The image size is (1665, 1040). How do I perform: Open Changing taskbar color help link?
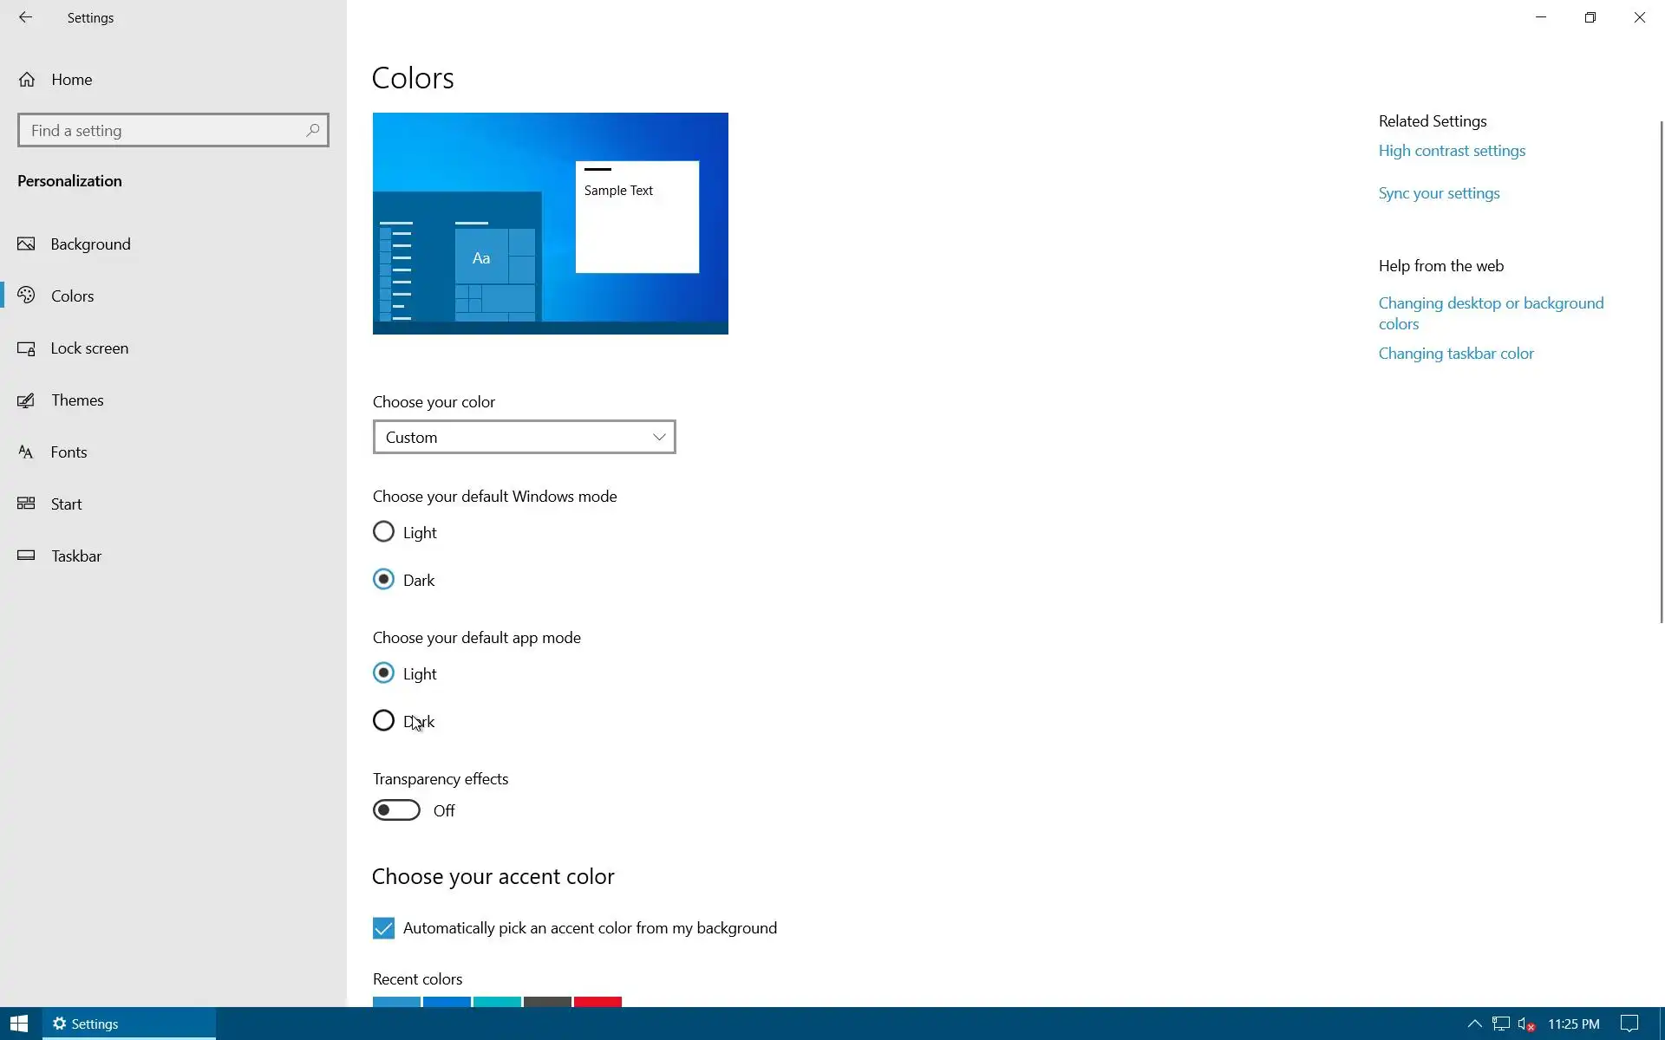click(1456, 354)
